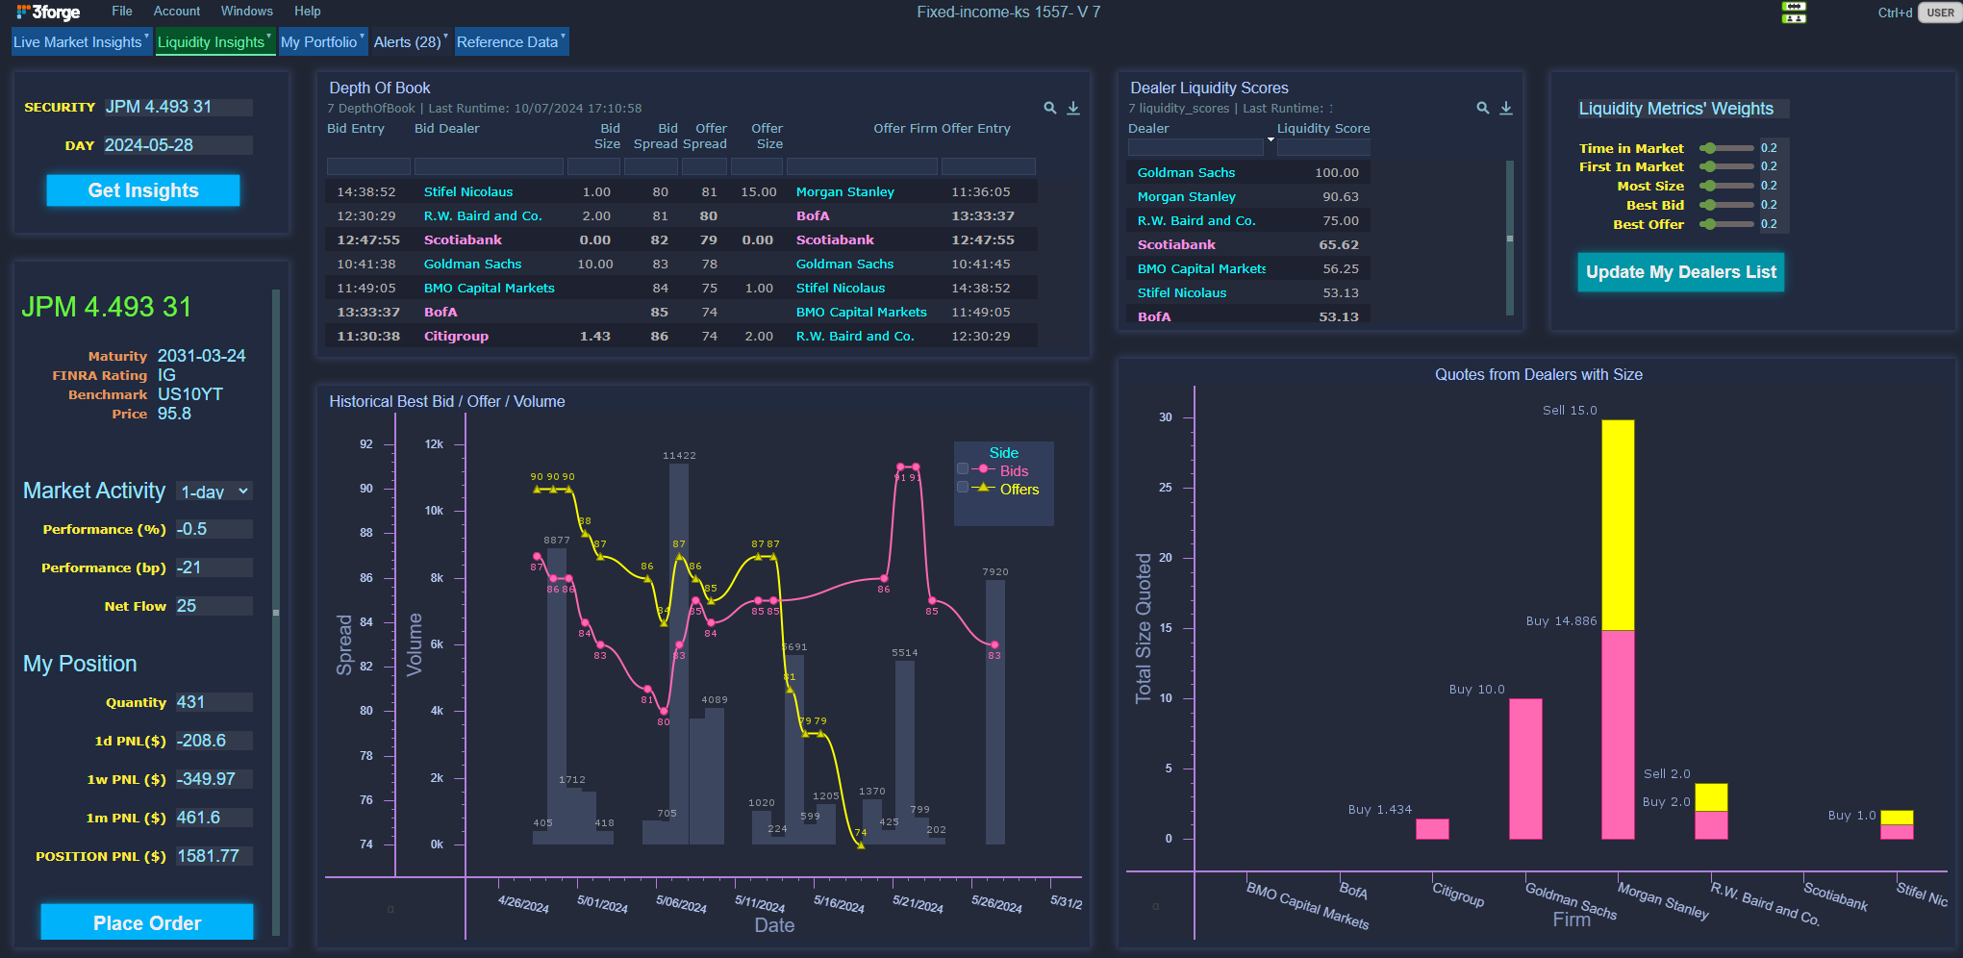The height and width of the screenshot is (958, 1963).
Task: Click the green layout icon in top bar
Action: click(x=1794, y=13)
